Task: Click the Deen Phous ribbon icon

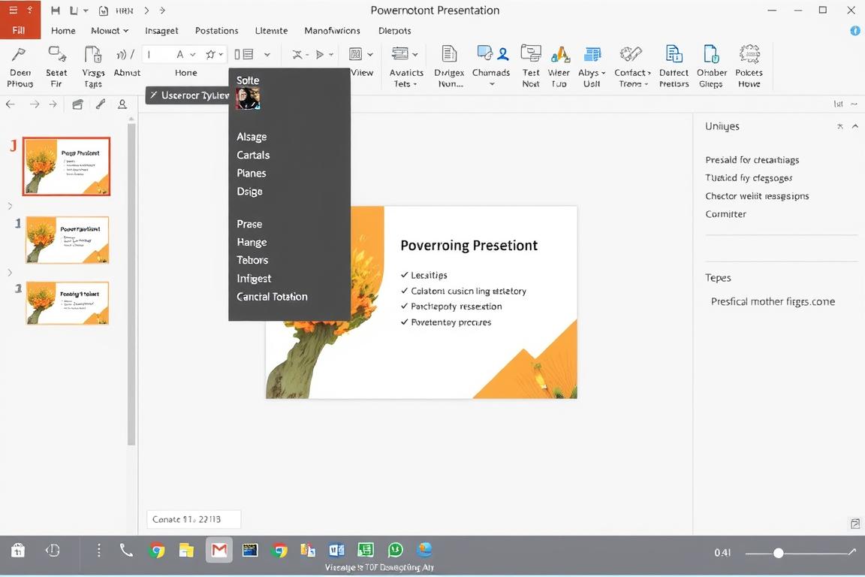Action: point(20,55)
